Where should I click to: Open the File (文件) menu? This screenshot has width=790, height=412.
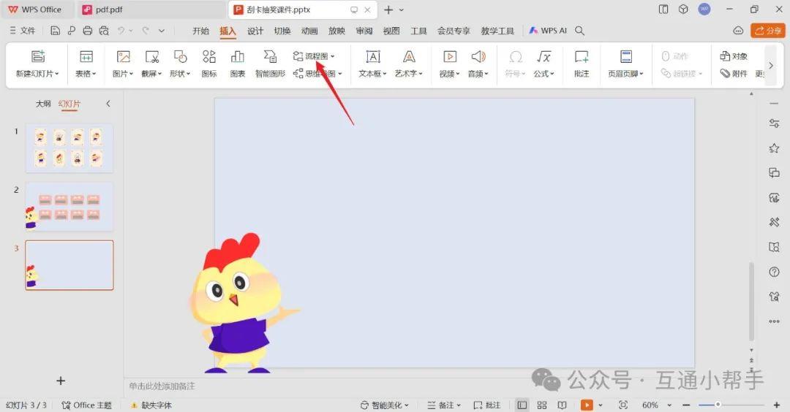[22, 31]
